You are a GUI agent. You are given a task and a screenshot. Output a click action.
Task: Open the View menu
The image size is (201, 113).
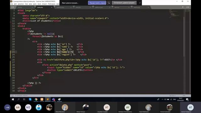pyautogui.click(x=30, y=4)
